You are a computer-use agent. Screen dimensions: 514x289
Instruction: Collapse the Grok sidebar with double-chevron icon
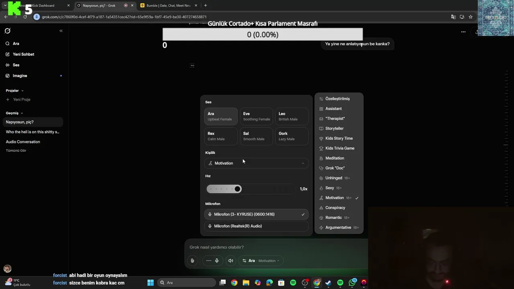pos(61,31)
